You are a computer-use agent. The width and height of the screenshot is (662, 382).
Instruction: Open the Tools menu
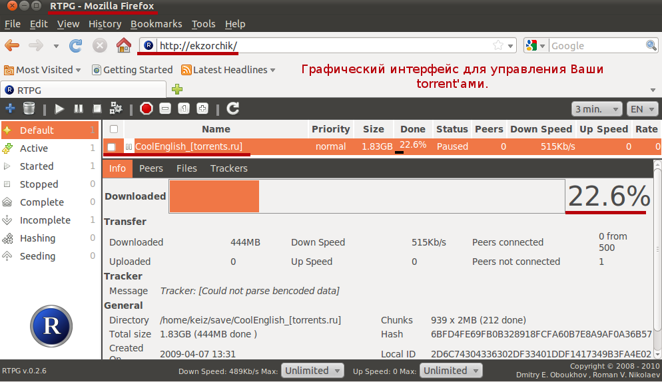204,24
